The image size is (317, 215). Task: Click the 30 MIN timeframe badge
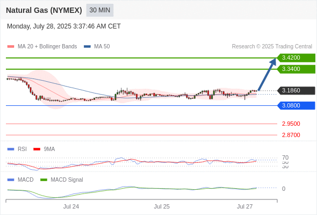tap(100, 10)
